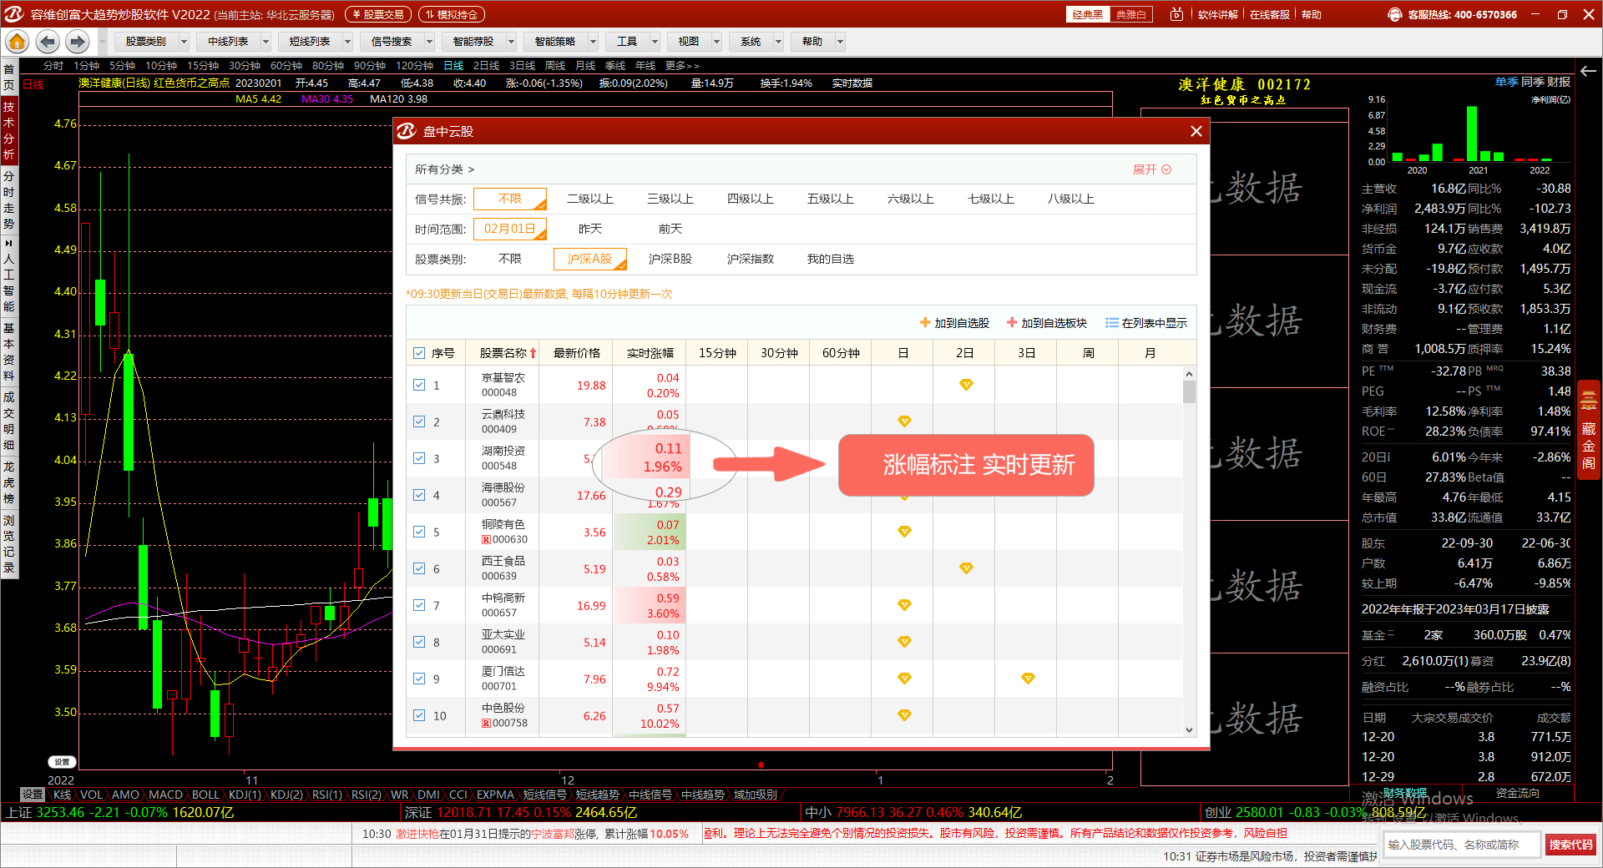Expand categories with 展开 button
Screen dimensions: 1603x868
[1152, 169]
